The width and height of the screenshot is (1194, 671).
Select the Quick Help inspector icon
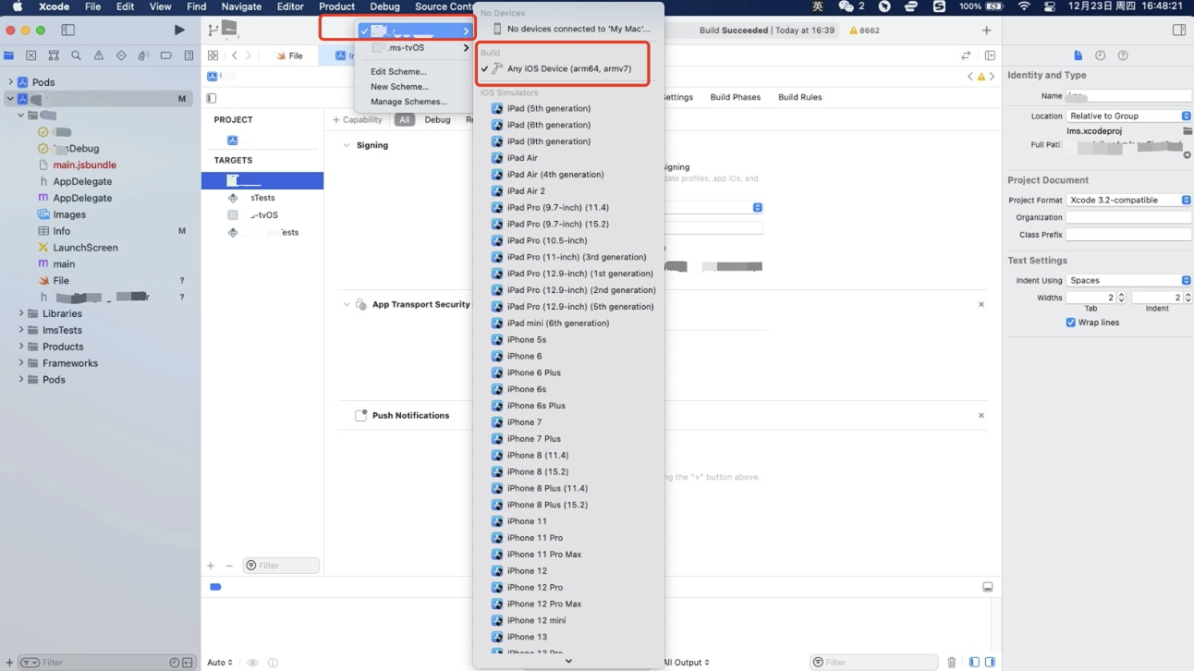(1123, 55)
